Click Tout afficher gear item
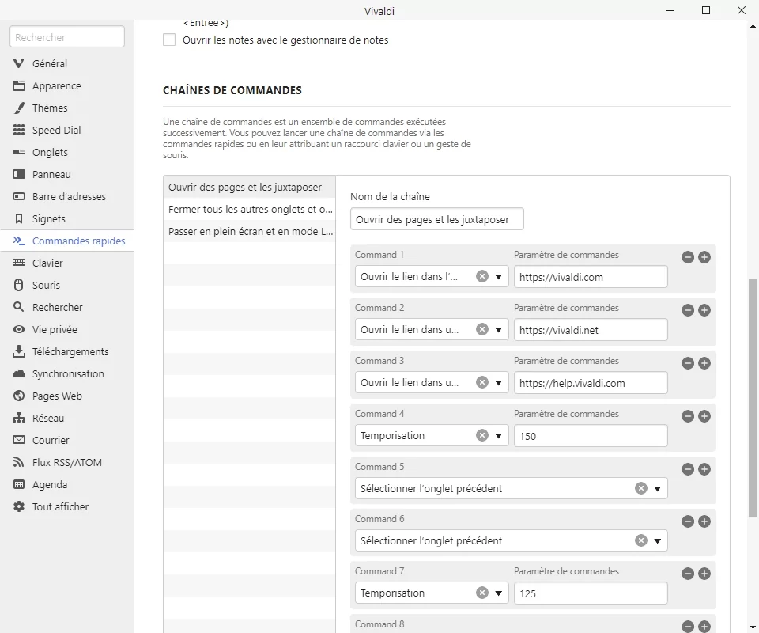This screenshot has height=633, width=759. (66, 507)
